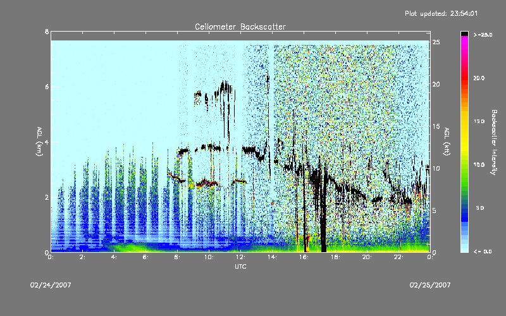
Task: Click the 6 tick on the km axis
Action: pos(47,87)
